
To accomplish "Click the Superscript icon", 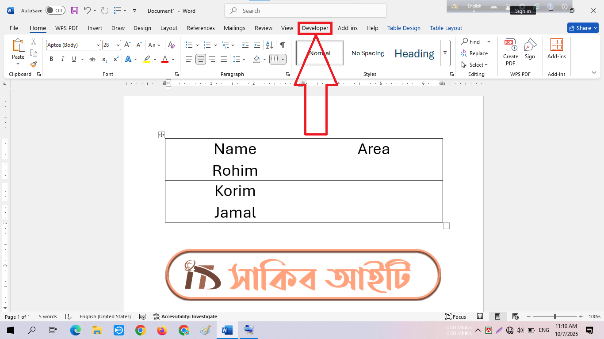I will click(115, 59).
